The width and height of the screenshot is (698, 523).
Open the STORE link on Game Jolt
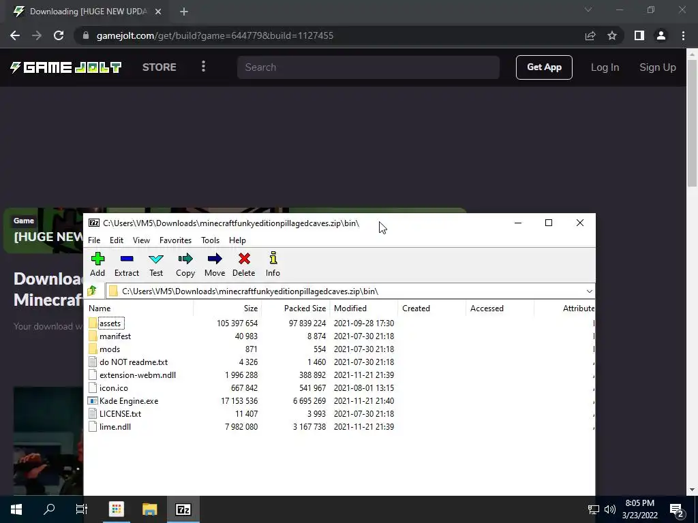(160, 67)
